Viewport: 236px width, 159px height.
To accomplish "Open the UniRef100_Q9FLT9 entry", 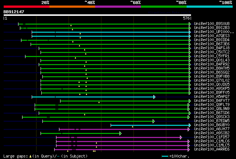I will [x=212, y=105].
